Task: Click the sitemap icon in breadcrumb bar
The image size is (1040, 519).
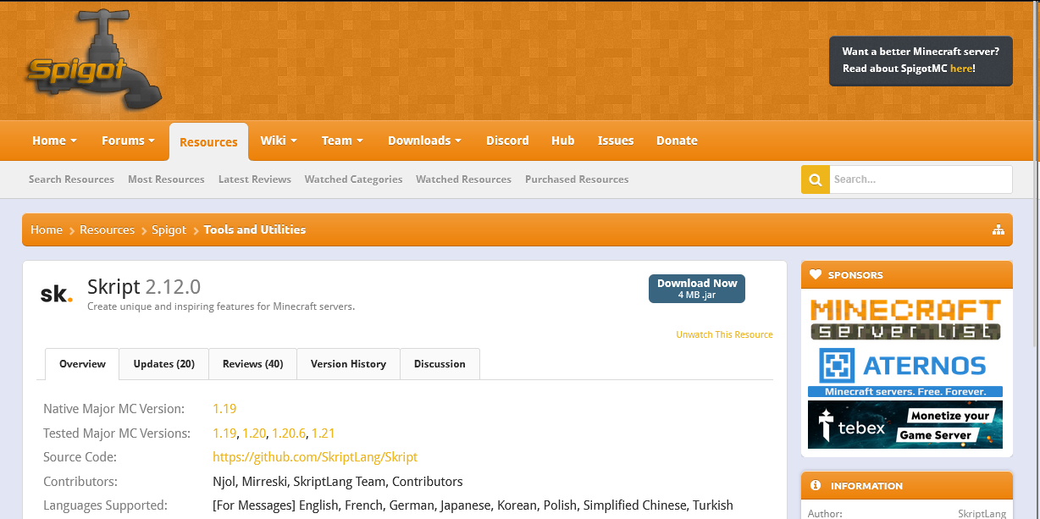Action: pyautogui.click(x=998, y=230)
